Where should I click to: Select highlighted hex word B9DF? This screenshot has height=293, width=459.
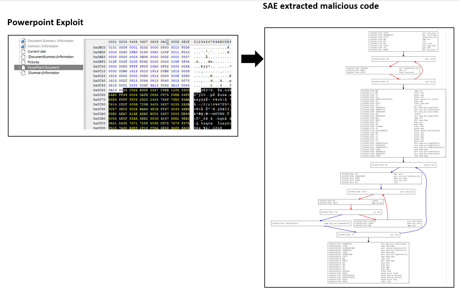pyautogui.click(x=144, y=90)
